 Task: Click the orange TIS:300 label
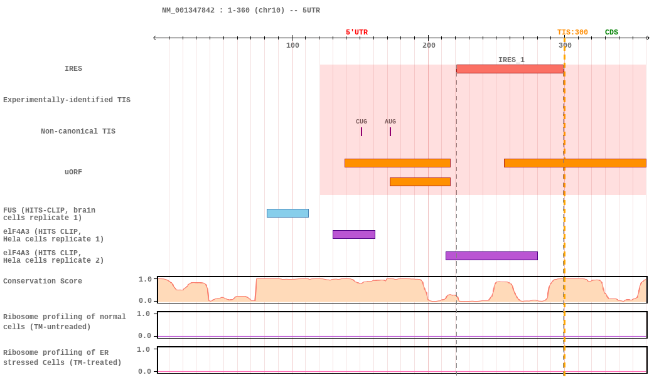point(572,33)
